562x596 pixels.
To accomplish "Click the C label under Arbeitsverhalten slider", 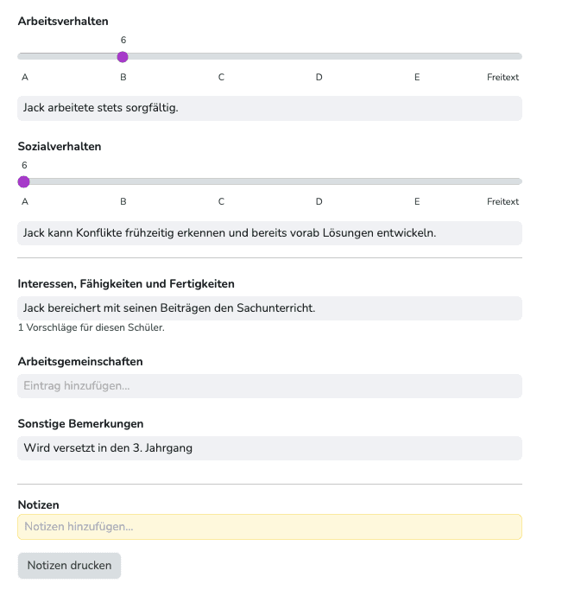I will 221,78.
